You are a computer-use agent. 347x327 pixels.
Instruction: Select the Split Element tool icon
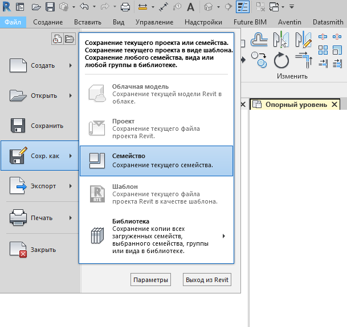tap(322, 36)
